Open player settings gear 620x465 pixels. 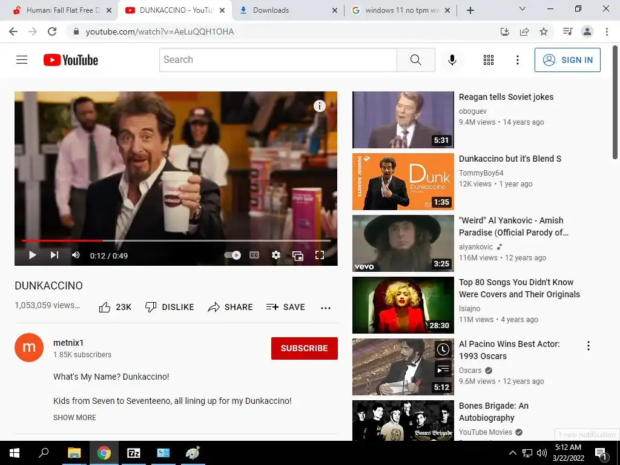coord(276,255)
